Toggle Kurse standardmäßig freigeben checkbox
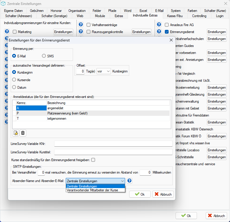Image resolution: width=230 pixels, height=222 pixels. coord(93,160)
